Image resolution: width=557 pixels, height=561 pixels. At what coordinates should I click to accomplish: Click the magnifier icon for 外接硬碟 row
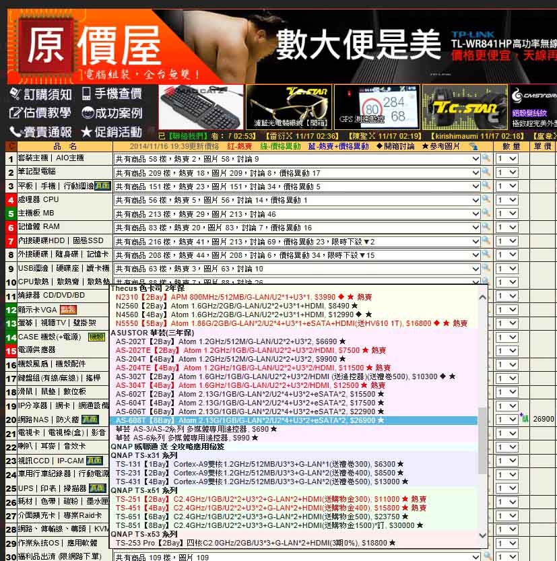tap(486, 255)
